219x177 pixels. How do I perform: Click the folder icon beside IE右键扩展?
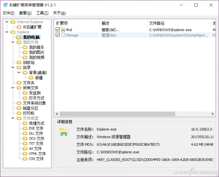(x=19, y=27)
